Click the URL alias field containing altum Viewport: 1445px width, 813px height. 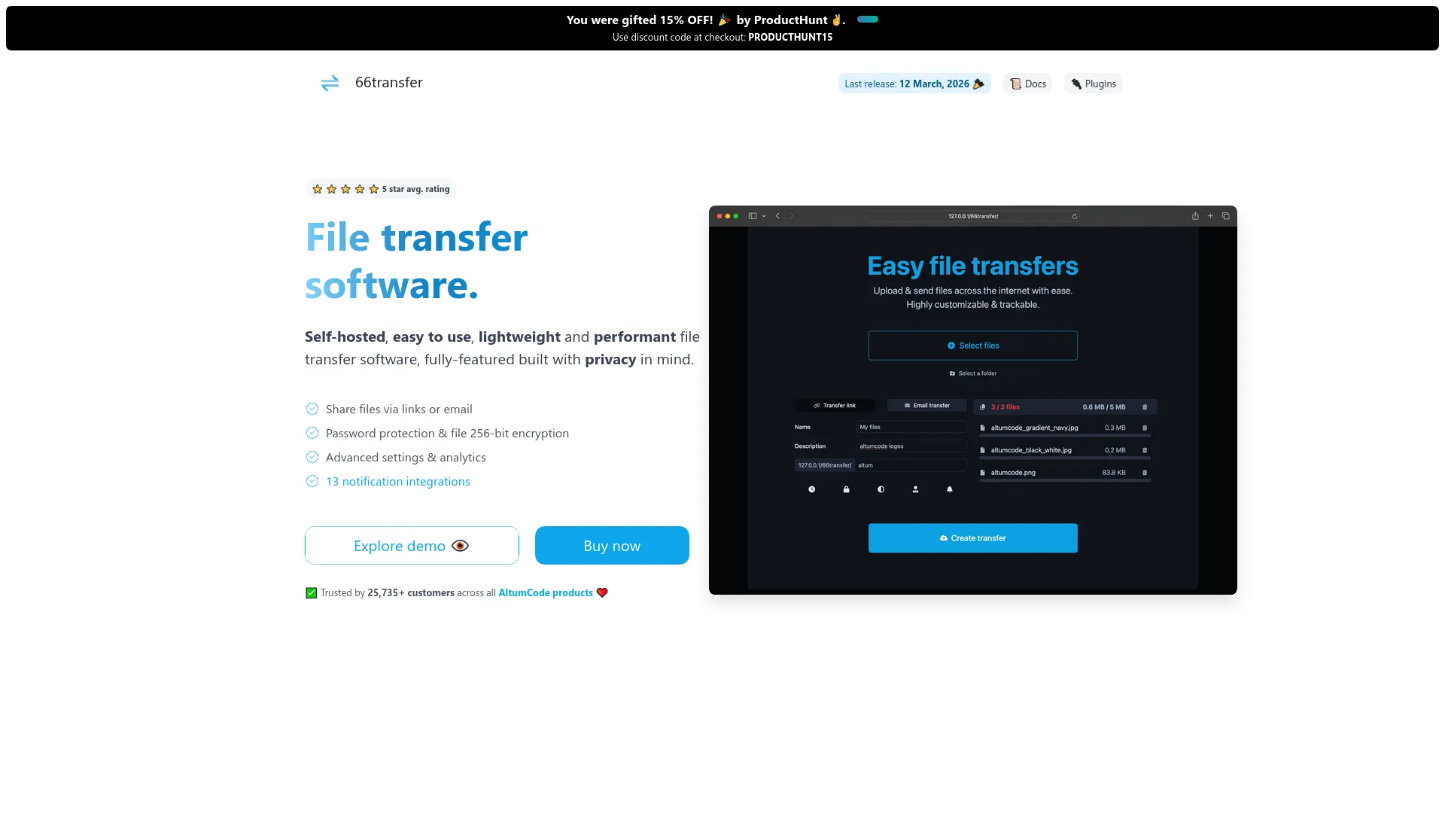click(x=911, y=465)
